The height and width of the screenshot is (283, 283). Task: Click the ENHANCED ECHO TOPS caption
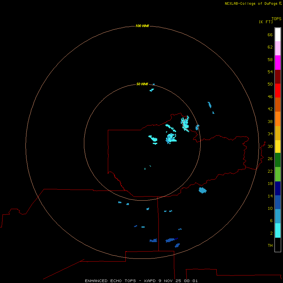(x=110, y=281)
